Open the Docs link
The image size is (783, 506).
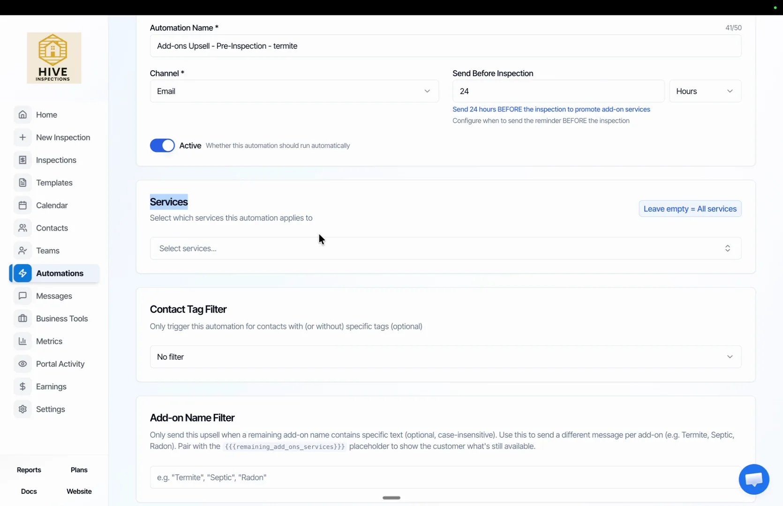[x=29, y=491]
